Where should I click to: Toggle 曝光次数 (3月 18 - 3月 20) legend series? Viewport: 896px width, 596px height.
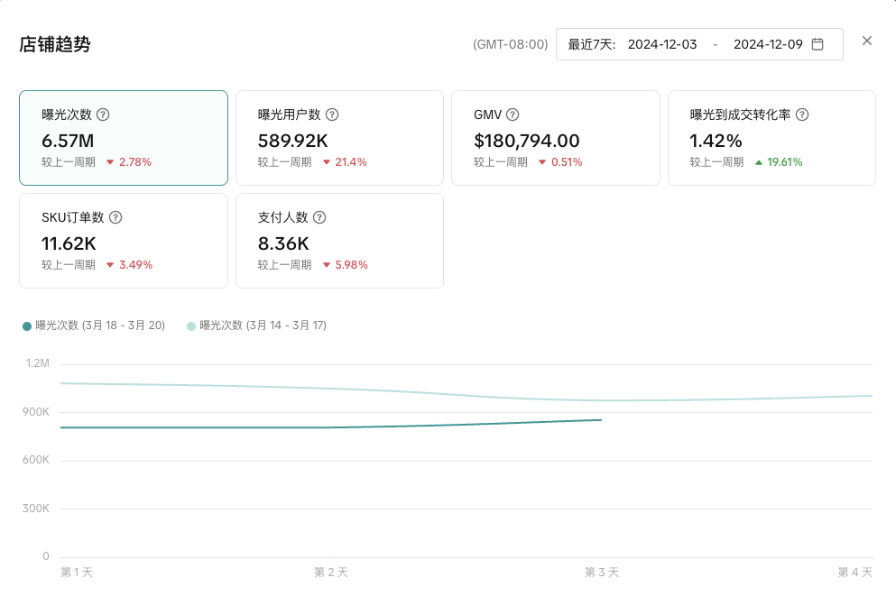coord(94,326)
